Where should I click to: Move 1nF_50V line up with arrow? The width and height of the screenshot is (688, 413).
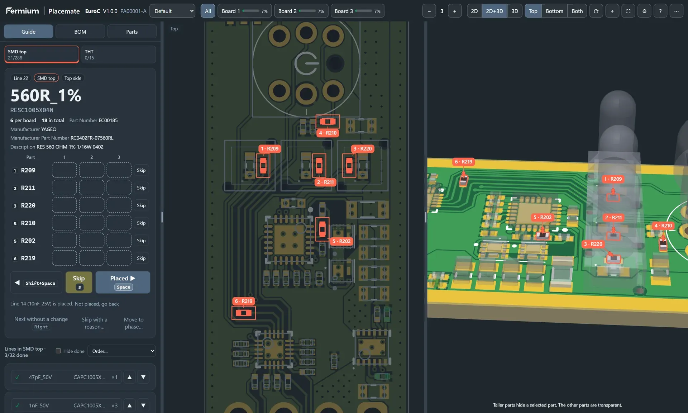[x=130, y=405]
